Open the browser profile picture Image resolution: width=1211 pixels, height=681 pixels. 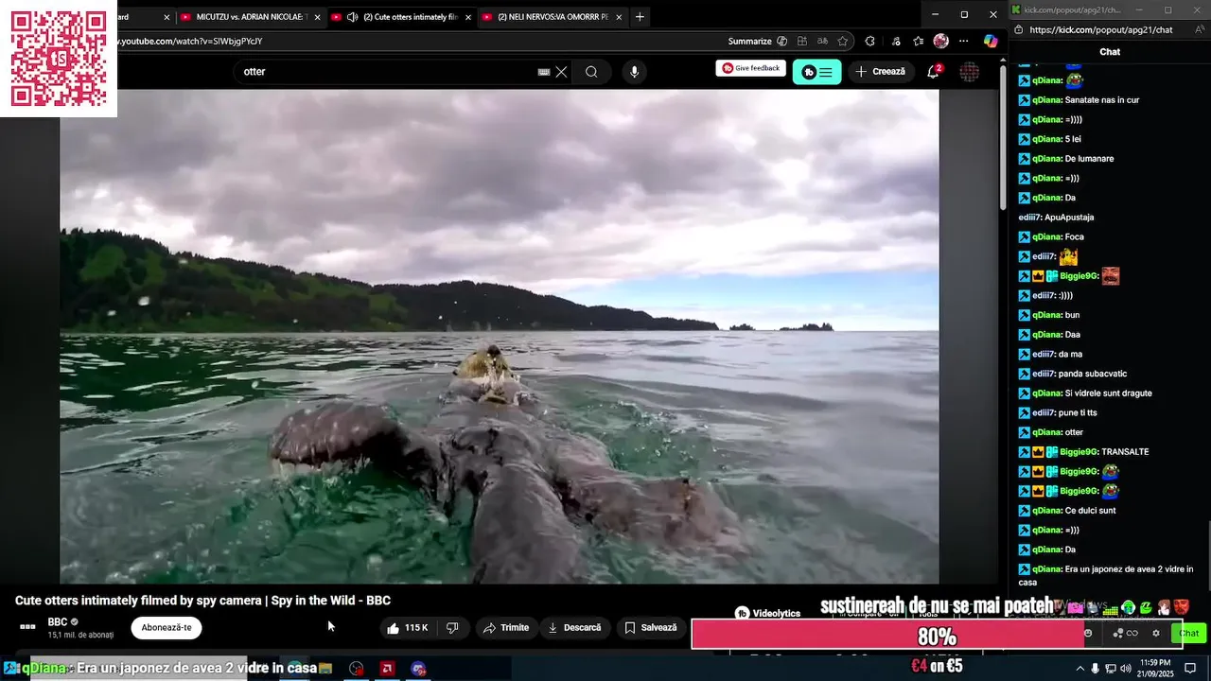[940, 42]
